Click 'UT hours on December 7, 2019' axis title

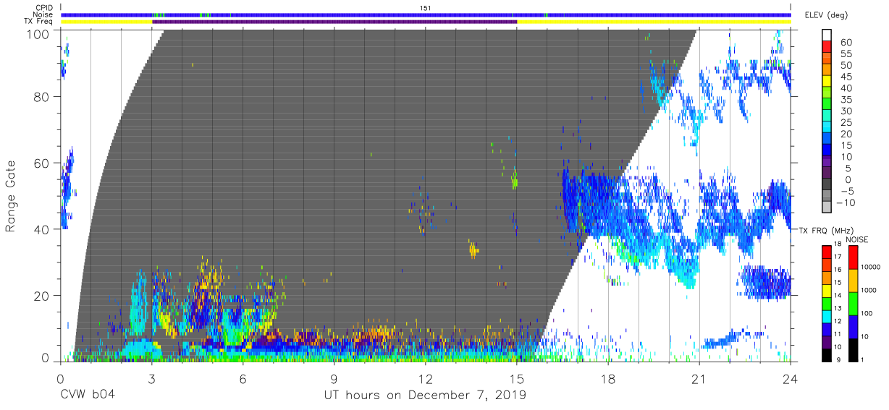coord(425,396)
